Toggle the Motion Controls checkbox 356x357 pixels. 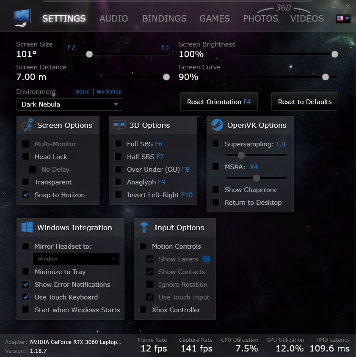(x=143, y=246)
